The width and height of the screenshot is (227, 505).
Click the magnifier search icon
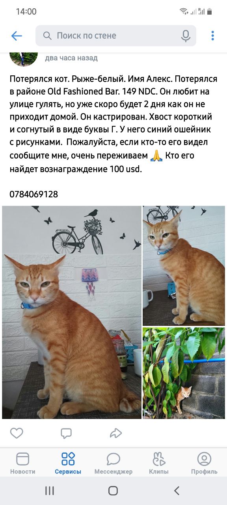point(47,36)
